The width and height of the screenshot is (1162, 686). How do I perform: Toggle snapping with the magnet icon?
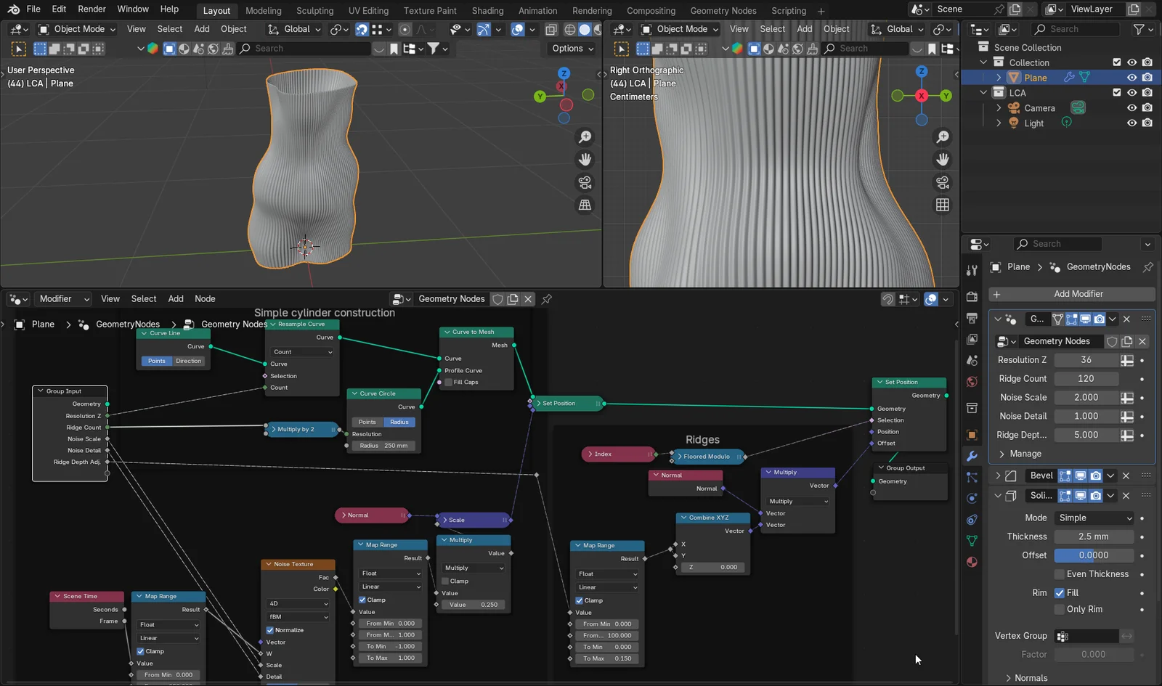(x=362, y=29)
